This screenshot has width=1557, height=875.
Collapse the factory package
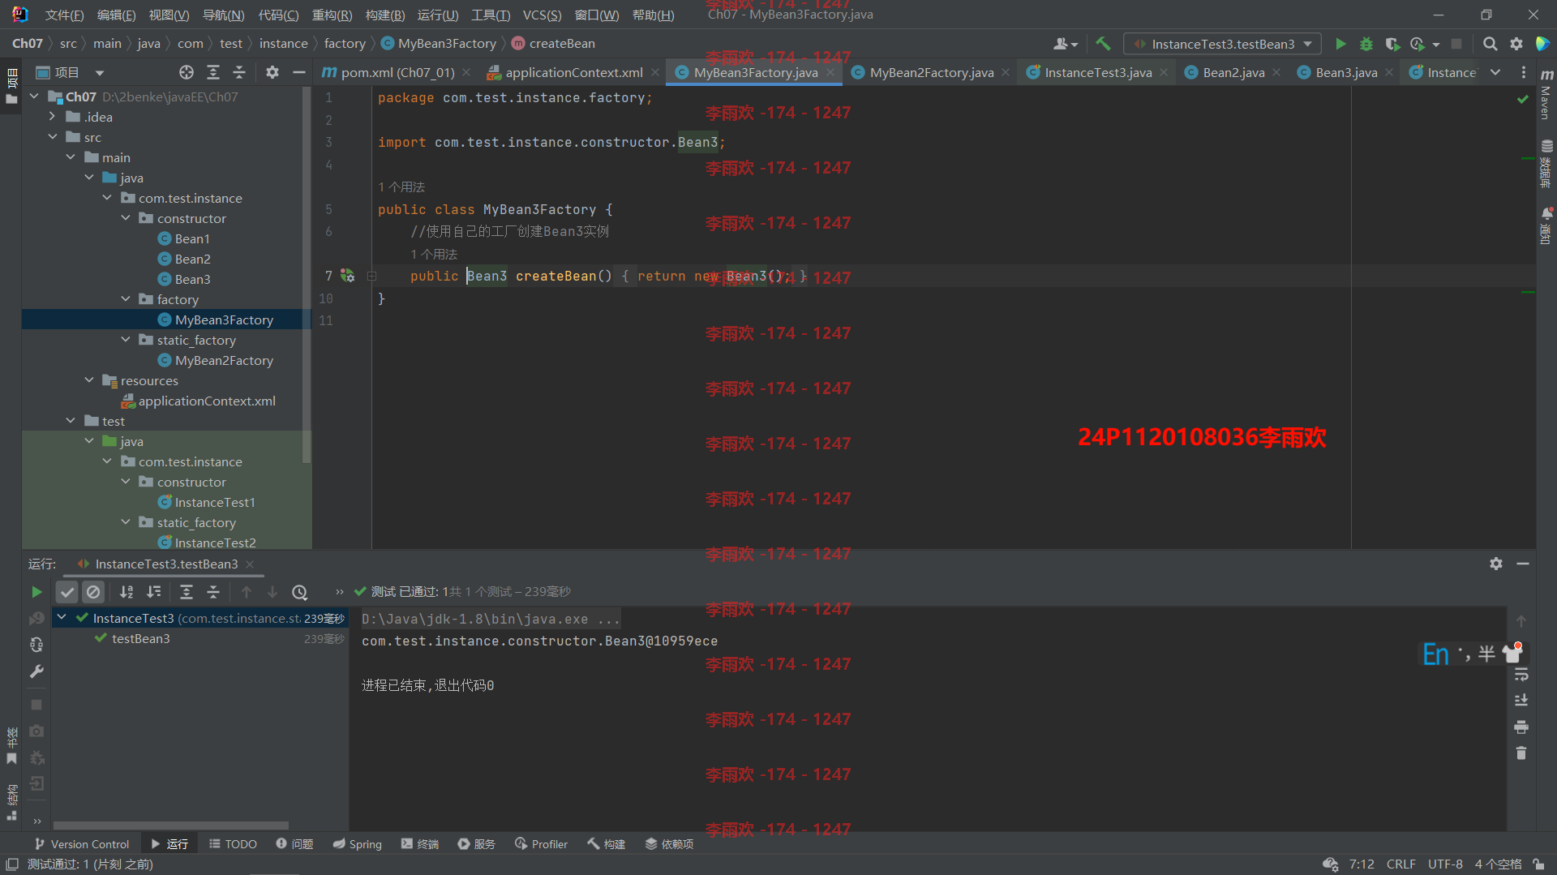pyautogui.click(x=126, y=299)
